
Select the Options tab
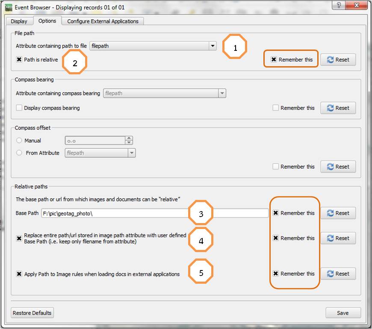point(47,21)
